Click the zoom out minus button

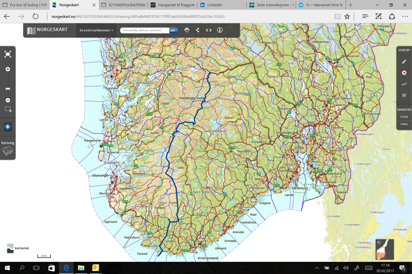click(8, 100)
